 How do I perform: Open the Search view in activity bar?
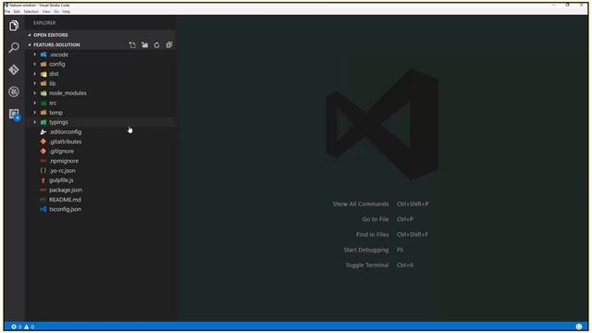(14, 47)
